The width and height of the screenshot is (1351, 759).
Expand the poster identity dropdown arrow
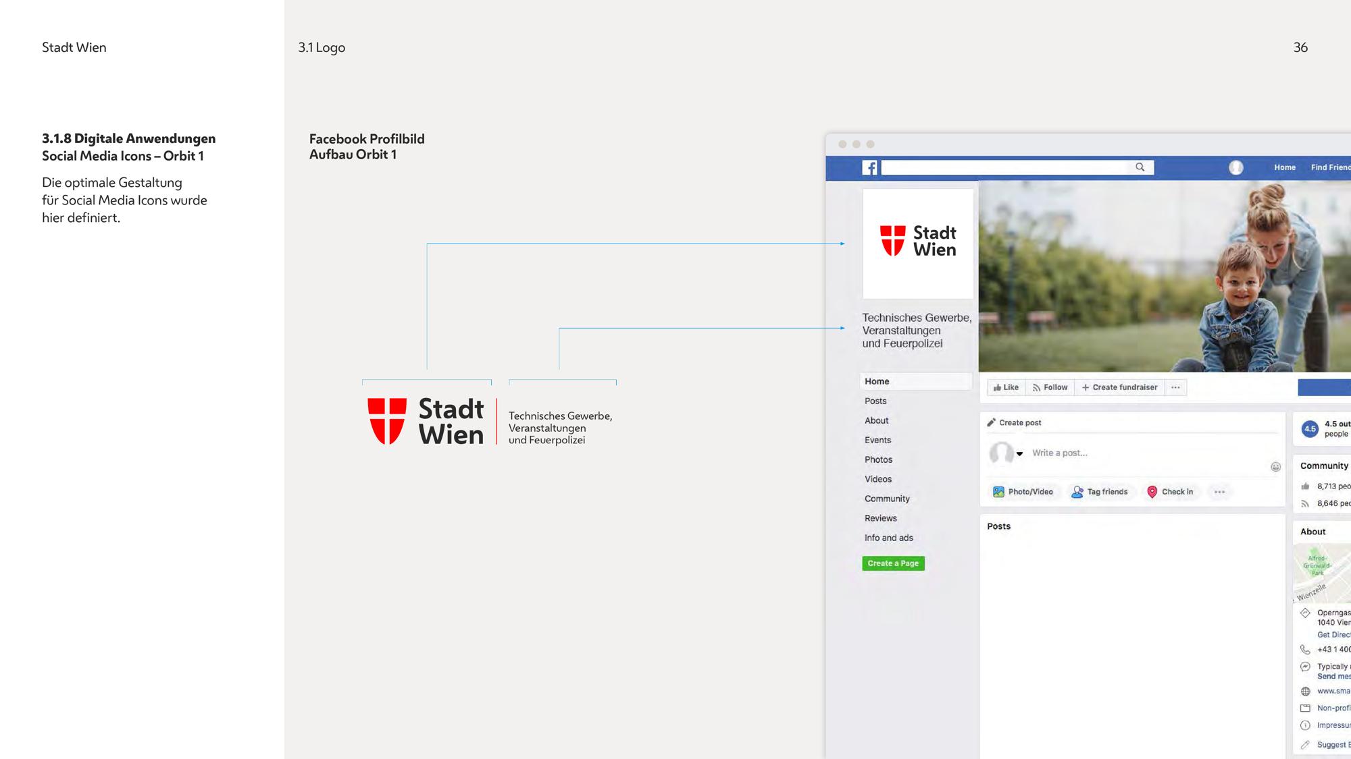1019,453
